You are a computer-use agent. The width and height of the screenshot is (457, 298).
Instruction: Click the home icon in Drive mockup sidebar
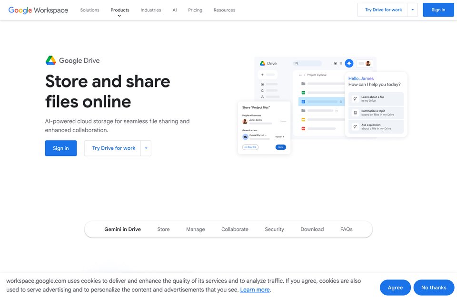262,84
